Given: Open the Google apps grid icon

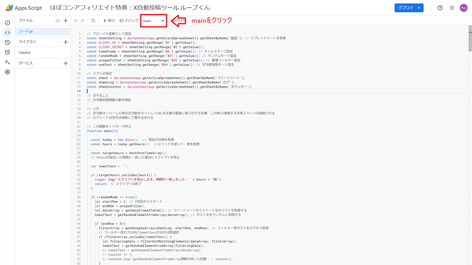Looking at the screenshot, I should (452, 8).
